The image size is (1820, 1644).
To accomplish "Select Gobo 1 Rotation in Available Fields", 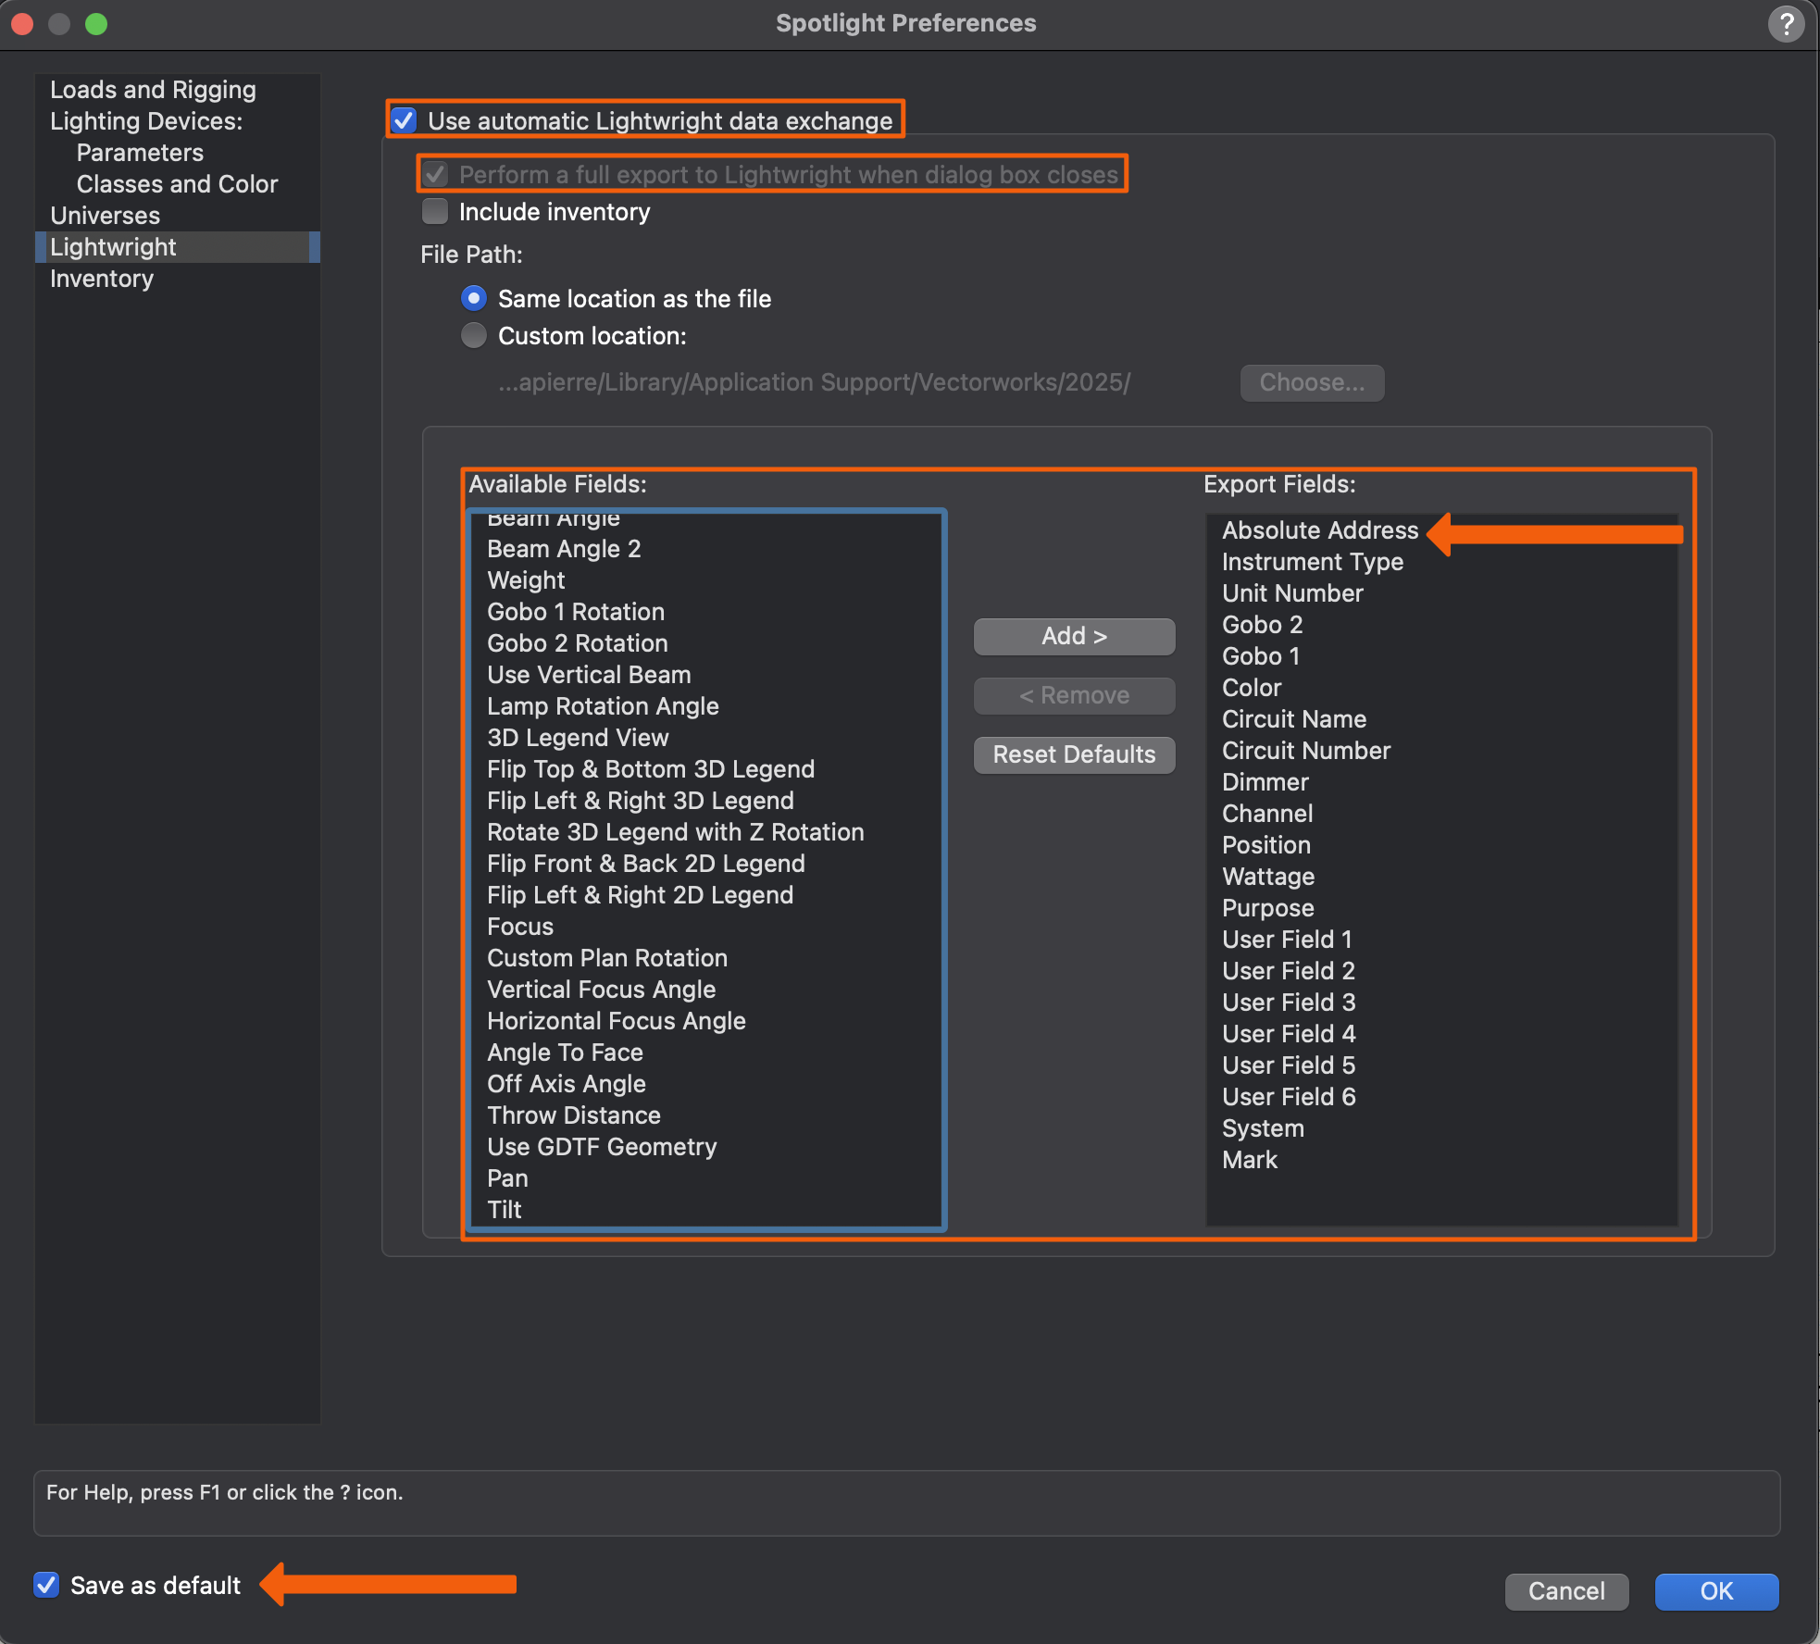I will point(576,612).
